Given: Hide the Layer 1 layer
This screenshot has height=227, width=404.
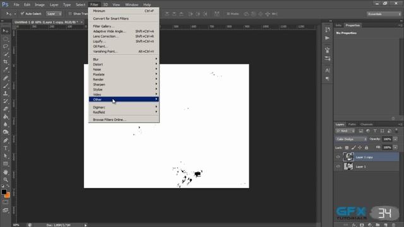Looking at the screenshot, I should tap(338, 166).
